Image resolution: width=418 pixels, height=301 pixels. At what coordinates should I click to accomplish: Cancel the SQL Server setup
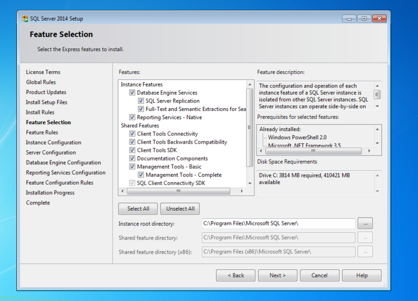click(x=319, y=275)
